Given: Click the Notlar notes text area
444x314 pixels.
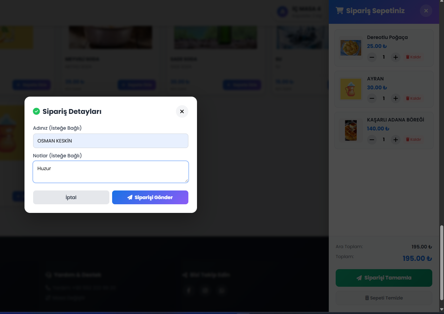Looking at the screenshot, I should coord(110,171).
